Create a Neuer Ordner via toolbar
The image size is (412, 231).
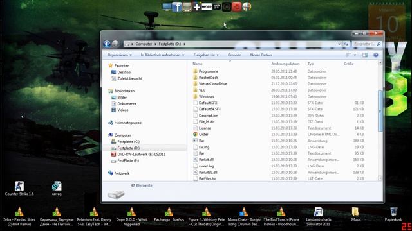pyautogui.click(x=261, y=55)
